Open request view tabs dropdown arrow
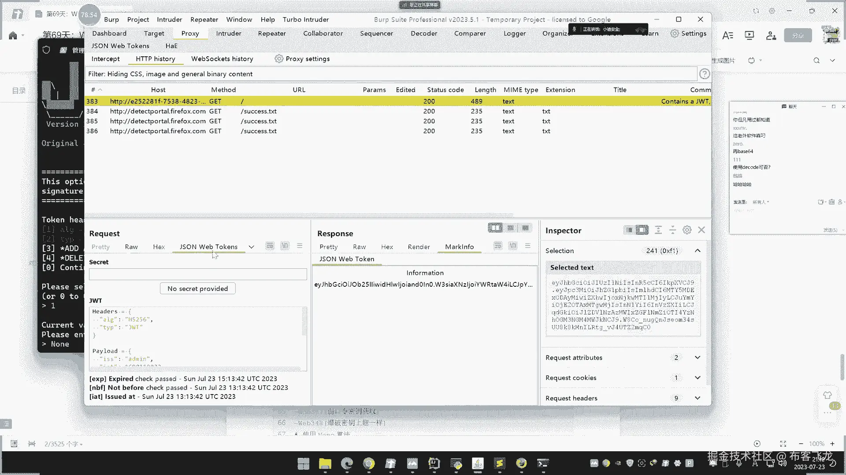The image size is (846, 475). coord(251,247)
